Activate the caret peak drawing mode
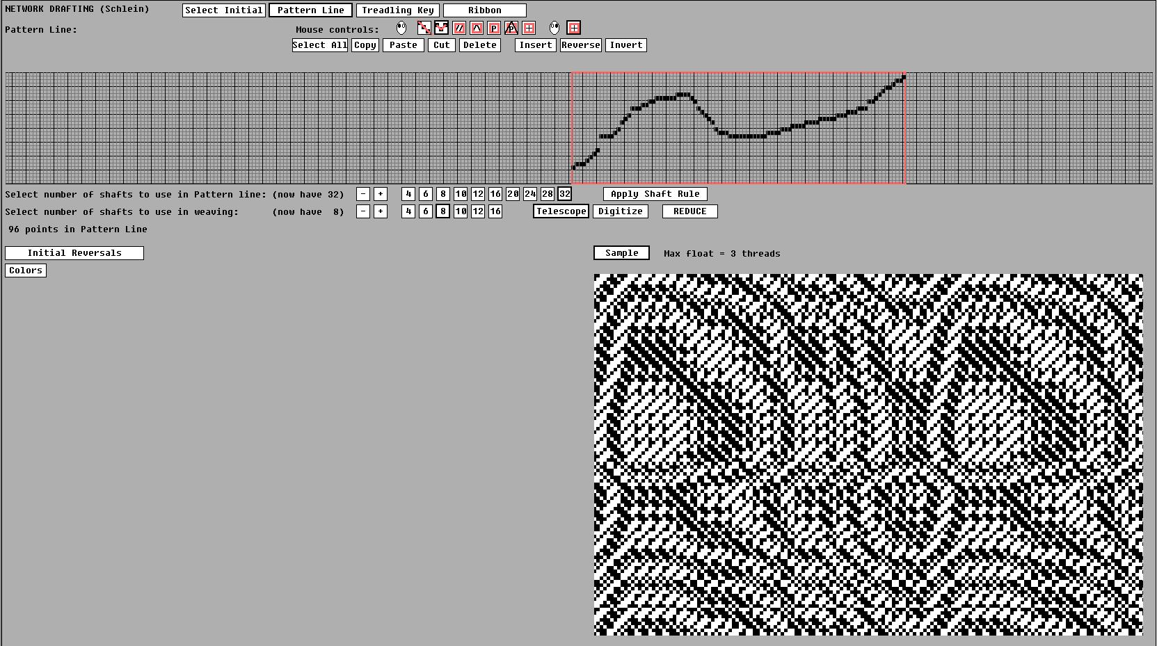 pyautogui.click(x=475, y=28)
